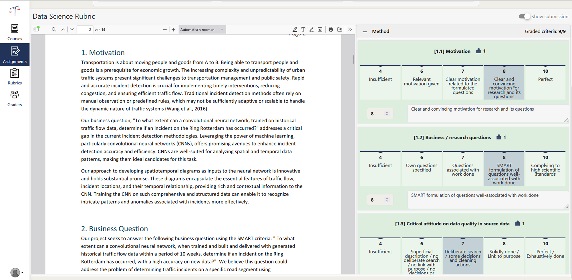Viewport: 572px width, 280px height.
Task: Go to next PDF page
Action: pos(72,29)
